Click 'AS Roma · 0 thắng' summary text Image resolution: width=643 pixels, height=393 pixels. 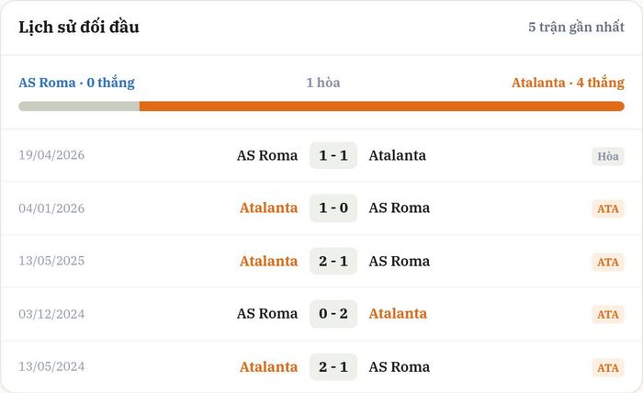(76, 83)
